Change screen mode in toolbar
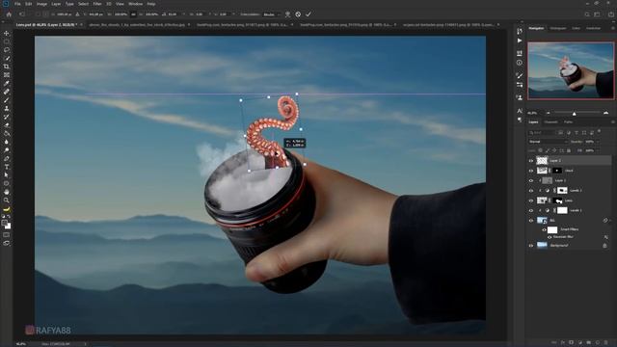This screenshot has width=617, height=347. click(x=7, y=243)
